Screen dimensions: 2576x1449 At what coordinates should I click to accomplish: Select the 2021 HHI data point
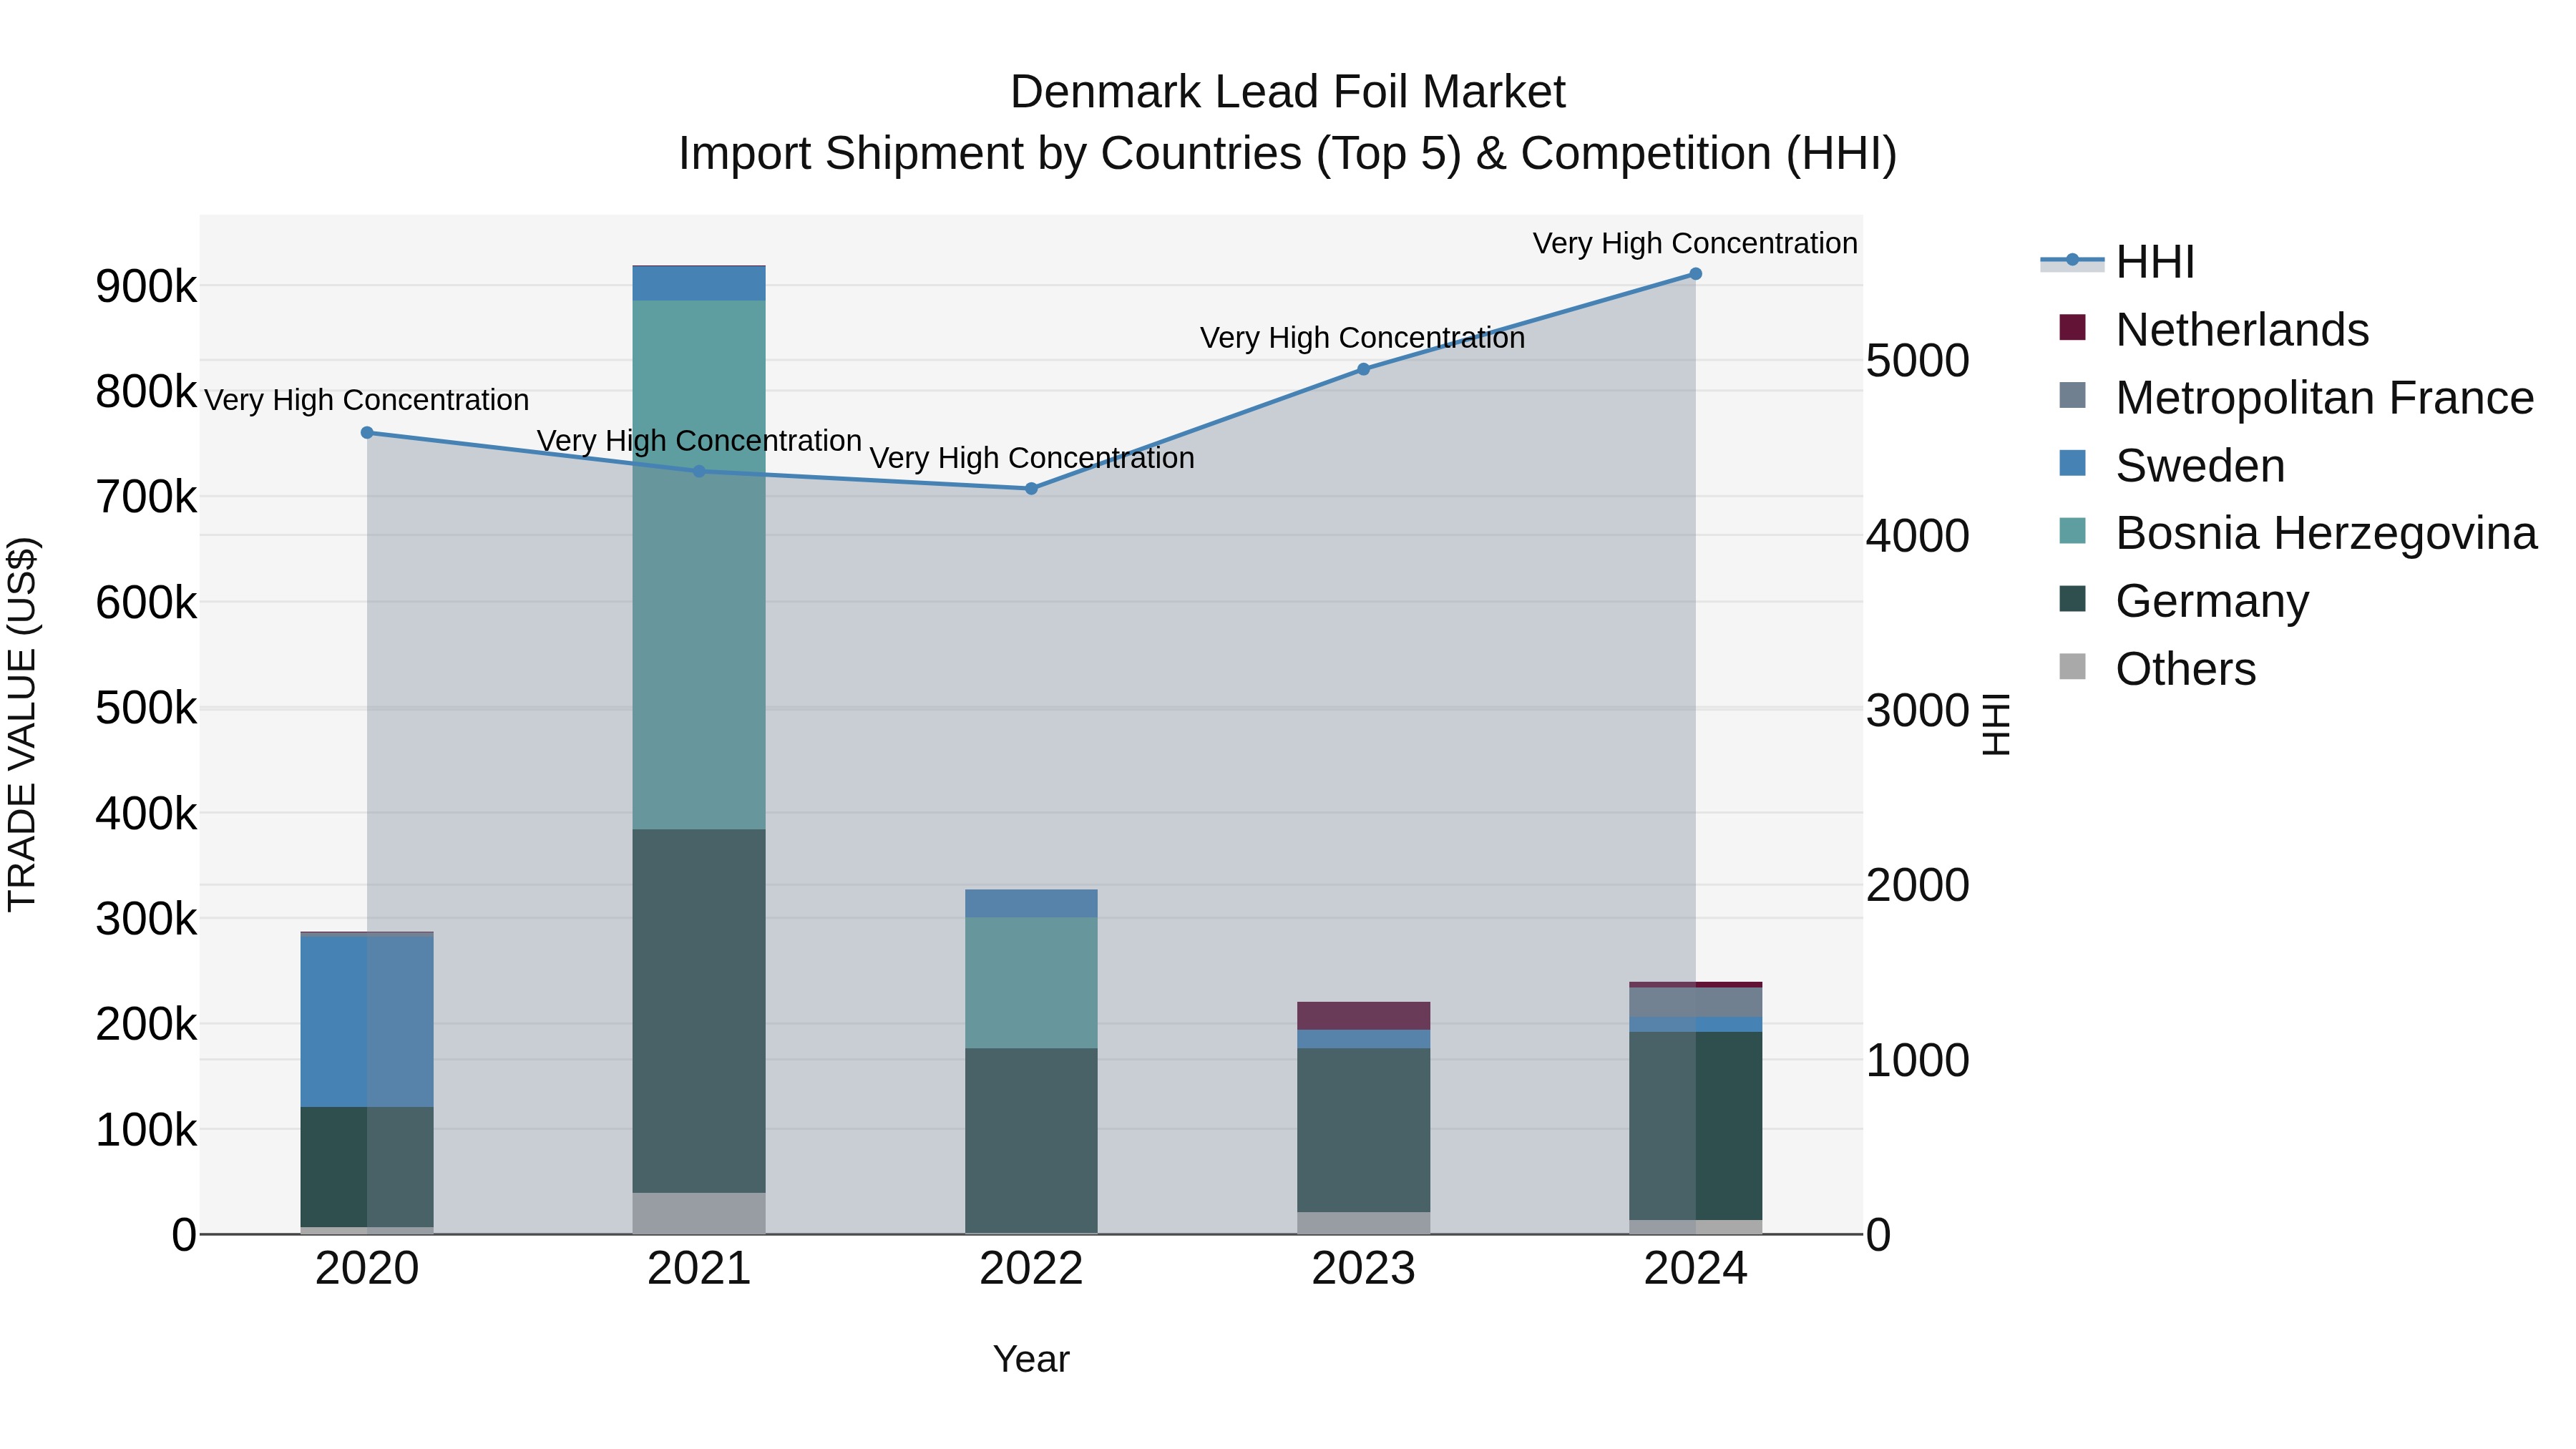699,472
